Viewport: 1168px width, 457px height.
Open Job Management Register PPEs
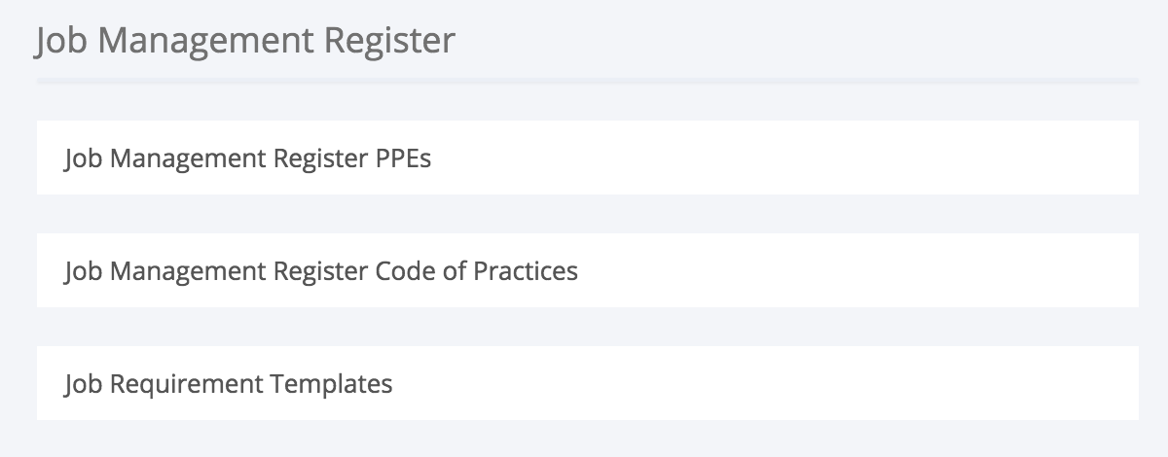[x=247, y=158]
